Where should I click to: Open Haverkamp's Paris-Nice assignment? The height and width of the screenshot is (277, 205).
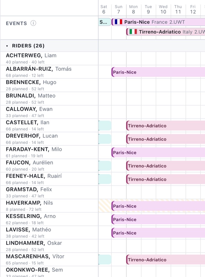(158, 206)
